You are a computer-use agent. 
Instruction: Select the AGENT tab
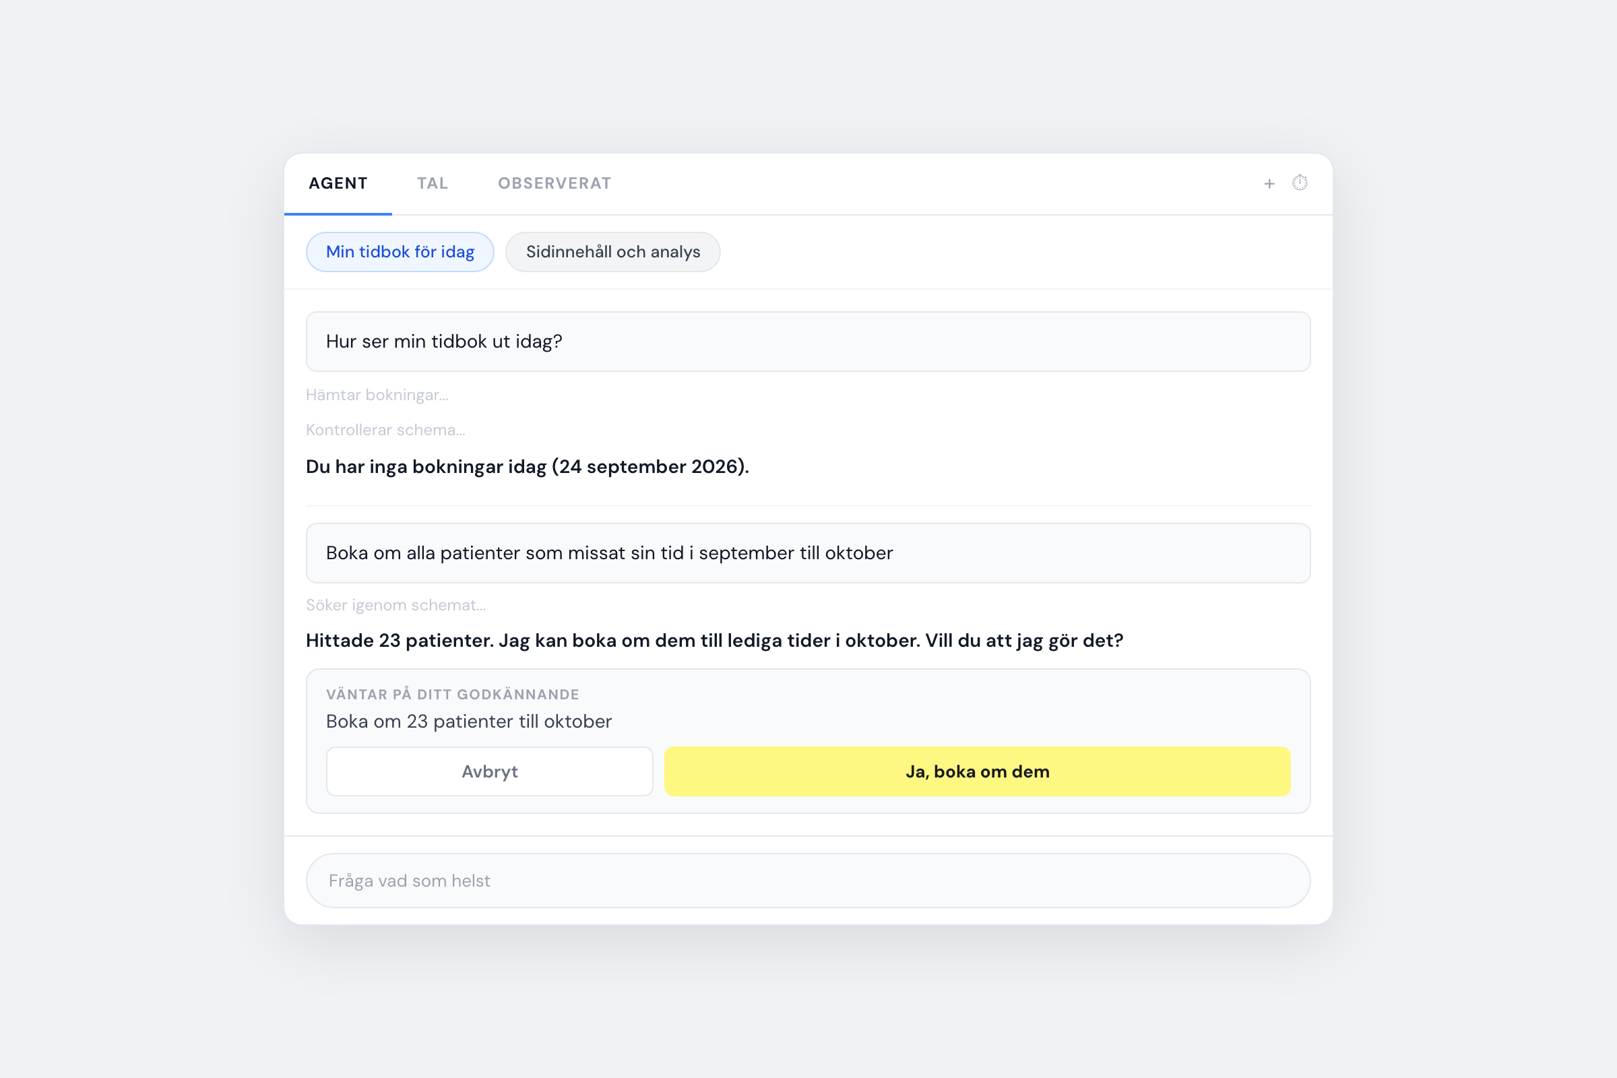(x=338, y=183)
